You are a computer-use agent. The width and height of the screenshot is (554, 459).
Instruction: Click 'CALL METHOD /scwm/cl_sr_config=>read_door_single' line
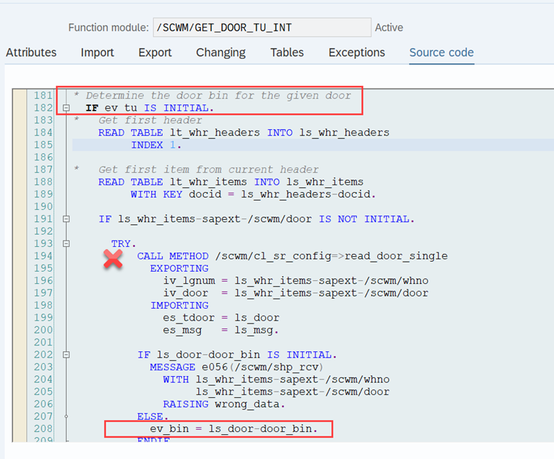click(292, 256)
